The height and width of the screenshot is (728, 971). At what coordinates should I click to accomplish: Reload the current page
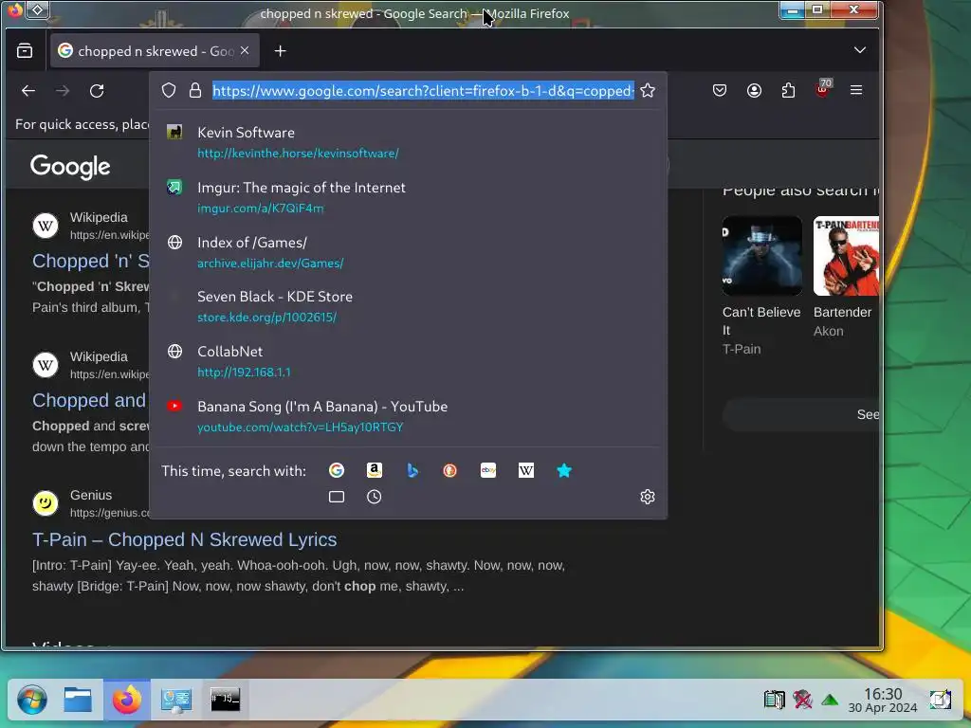pos(97,91)
